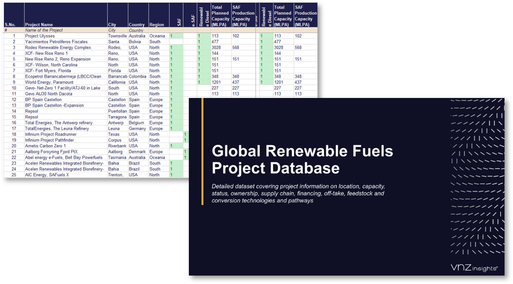
Task: Select the Name of the Project filter row cell
Action: click(44, 30)
